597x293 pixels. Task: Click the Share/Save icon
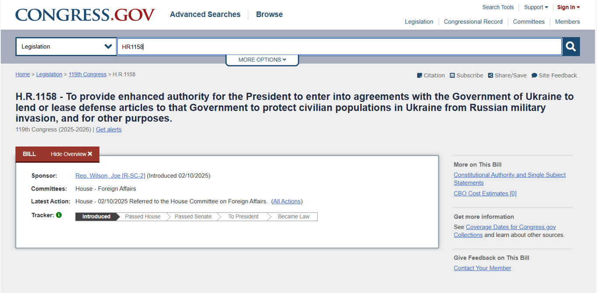(x=490, y=75)
